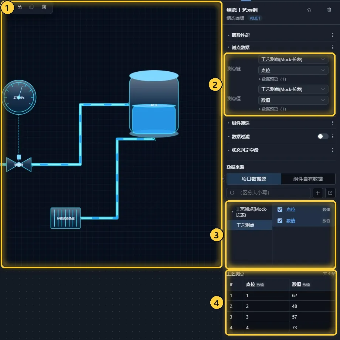The image size is (340, 340).
Task: Click the copy icon in canvas toolbar
Action: [x=32, y=7]
